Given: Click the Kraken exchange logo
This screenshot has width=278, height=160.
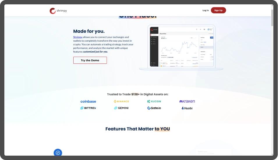Looking at the screenshot, I should [x=187, y=101].
